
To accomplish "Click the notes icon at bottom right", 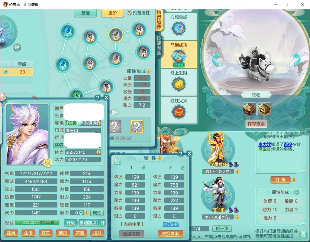I will click(303, 234).
